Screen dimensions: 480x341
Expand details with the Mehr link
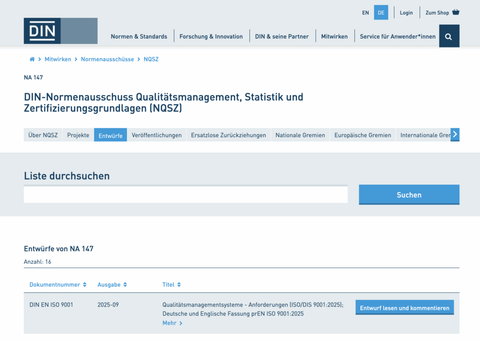(x=172, y=323)
